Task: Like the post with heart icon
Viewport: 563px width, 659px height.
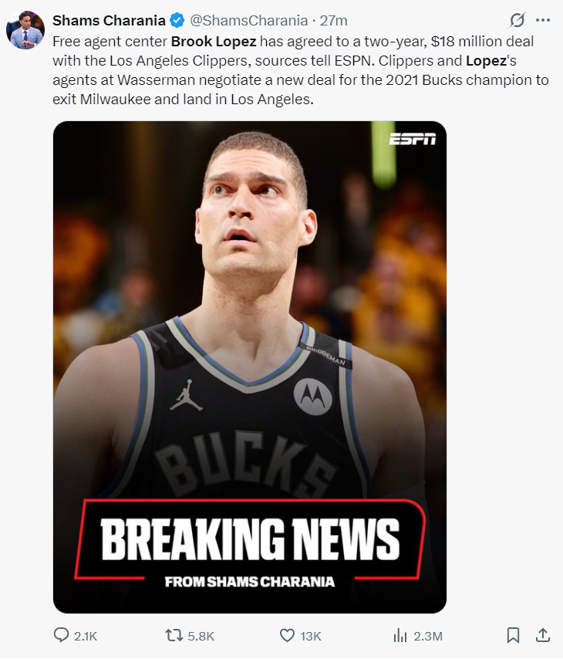Action: (288, 635)
